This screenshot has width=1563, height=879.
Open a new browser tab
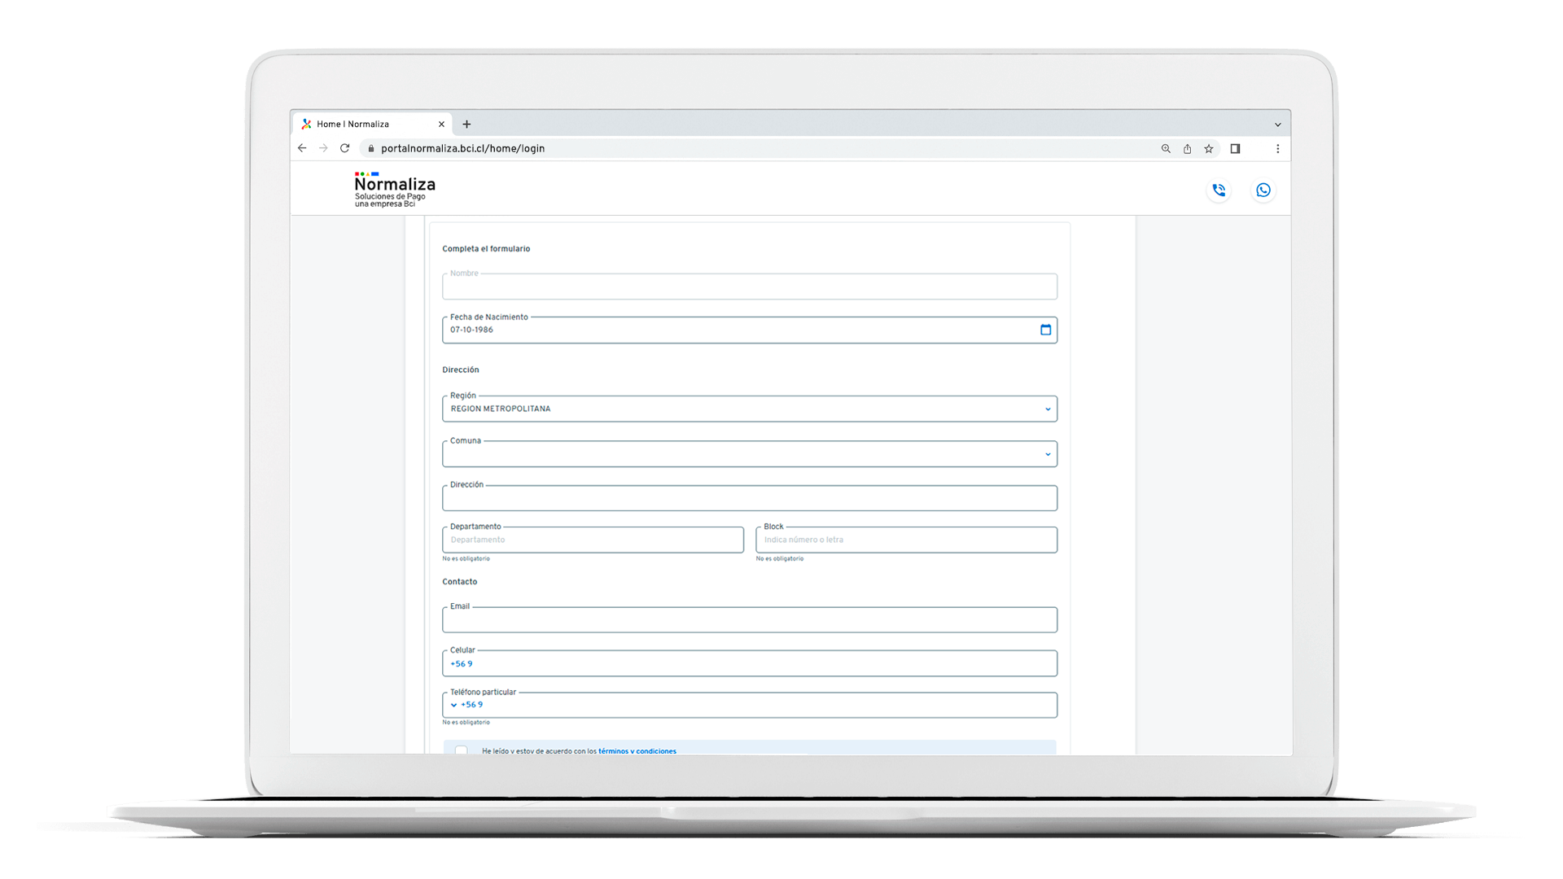click(x=466, y=125)
